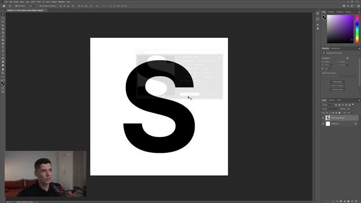The width and height of the screenshot is (361, 203).
Task: Link layers with the chain icon
Action: 333,201
